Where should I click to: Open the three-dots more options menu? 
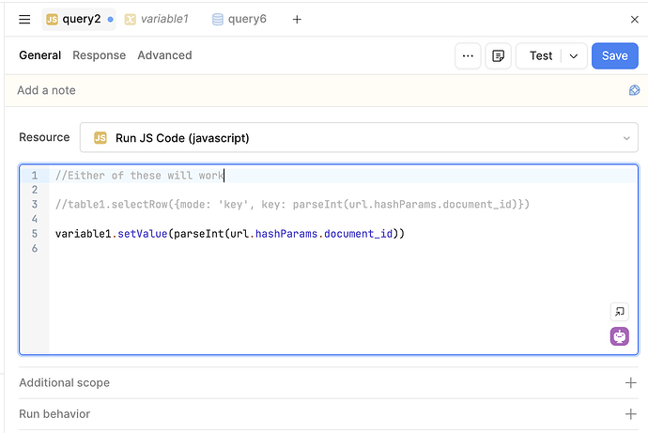pos(468,55)
